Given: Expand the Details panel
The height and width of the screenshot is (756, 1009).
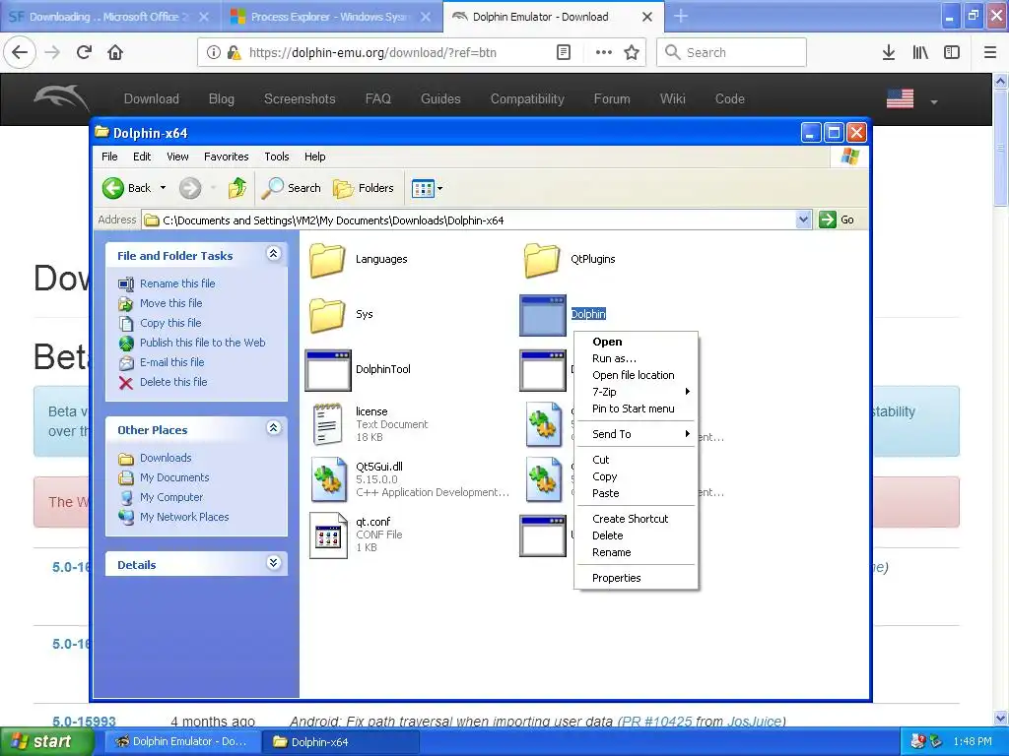Looking at the screenshot, I should 274,563.
